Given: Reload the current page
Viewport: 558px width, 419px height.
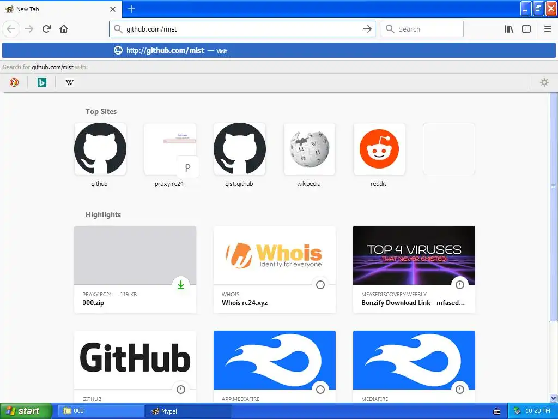Looking at the screenshot, I should (46, 29).
